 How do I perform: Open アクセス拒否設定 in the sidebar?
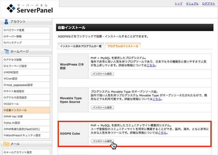(x=26, y=98)
